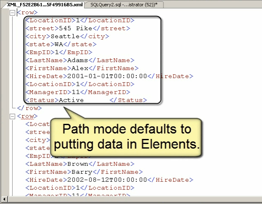The image size is (262, 204).
Task: Click the horizontal scrollbar track
Action: tap(135, 199)
